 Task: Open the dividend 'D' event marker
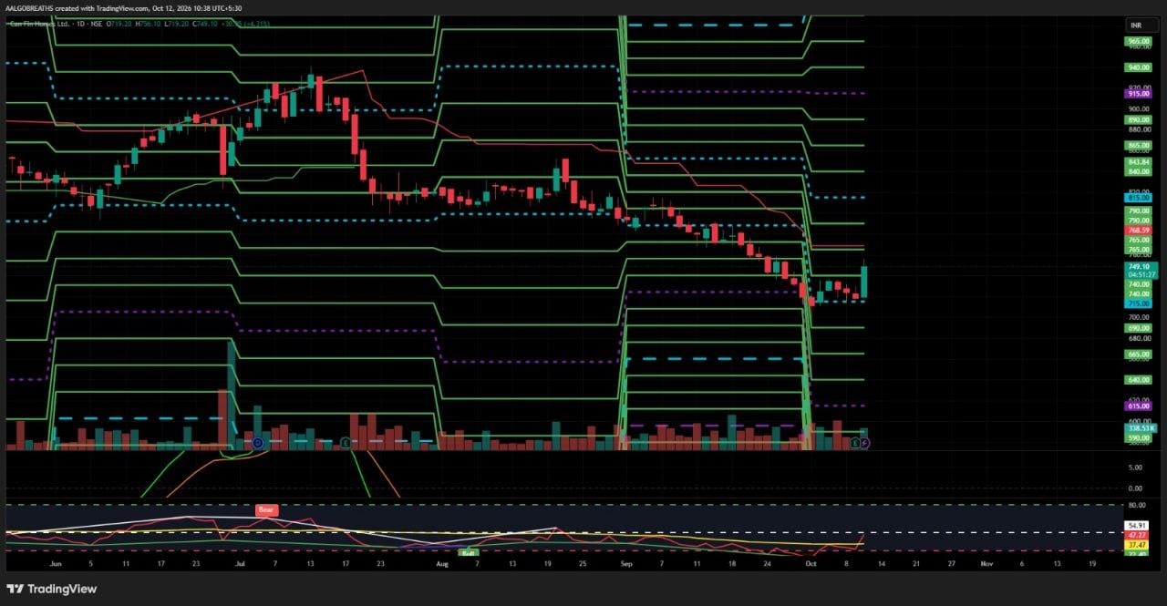258,443
